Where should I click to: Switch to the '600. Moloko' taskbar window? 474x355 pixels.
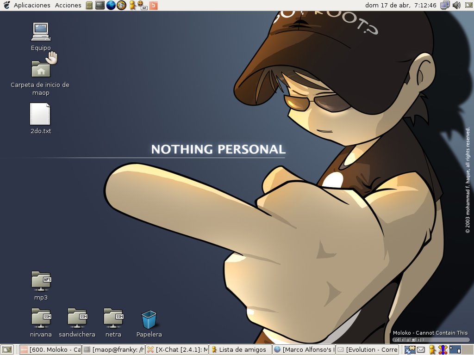tap(50, 350)
